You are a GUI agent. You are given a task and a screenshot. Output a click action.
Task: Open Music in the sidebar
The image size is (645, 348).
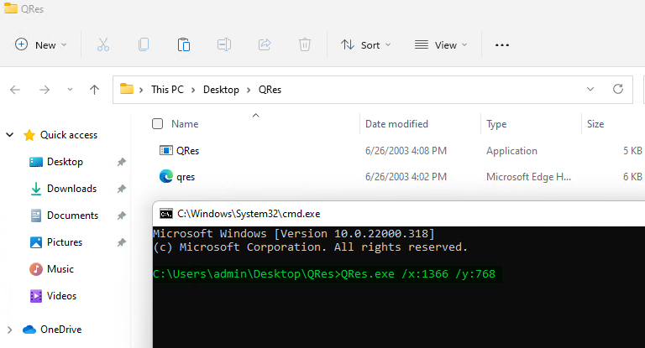click(60, 269)
